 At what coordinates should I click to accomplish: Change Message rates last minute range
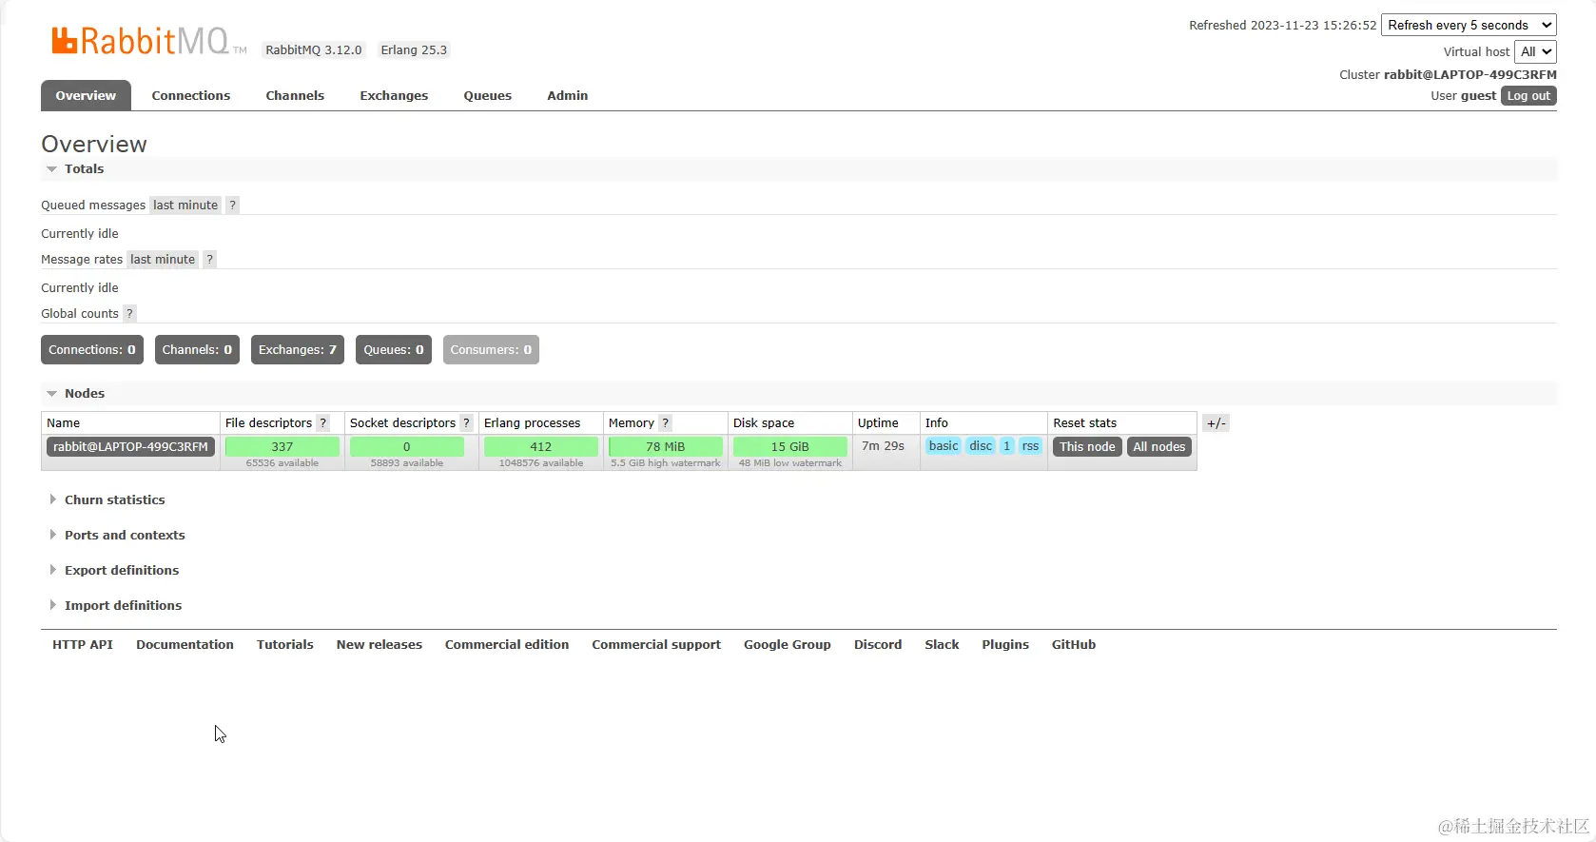tap(163, 259)
